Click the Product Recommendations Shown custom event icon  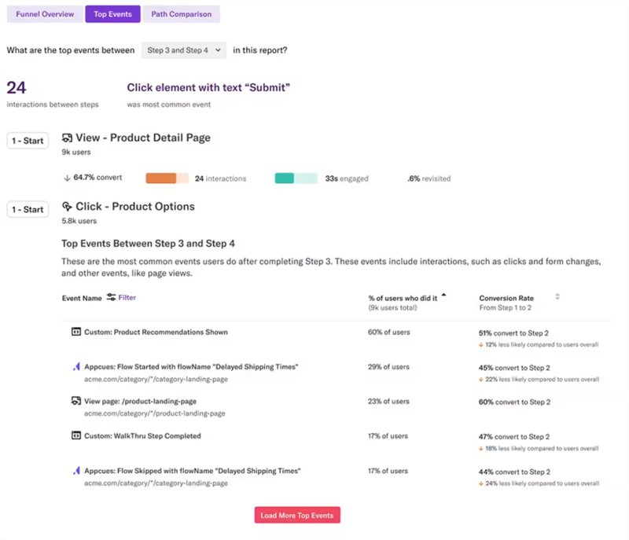click(76, 332)
